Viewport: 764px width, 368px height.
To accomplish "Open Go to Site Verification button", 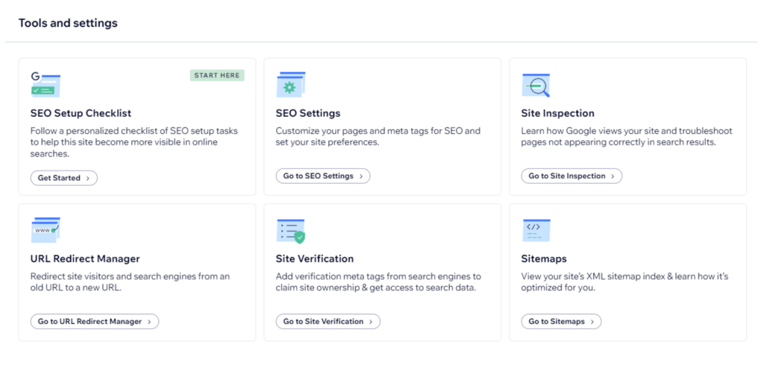I will (x=328, y=321).
